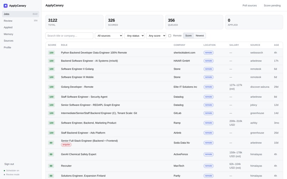Viewport: 287px width, 179px height.
Task: Click the 326 Scored stat card
Action: point(134,22)
